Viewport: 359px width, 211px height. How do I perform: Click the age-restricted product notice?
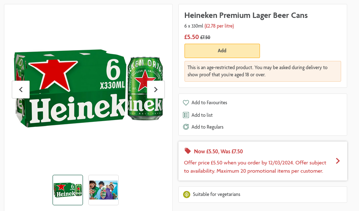pos(263,71)
